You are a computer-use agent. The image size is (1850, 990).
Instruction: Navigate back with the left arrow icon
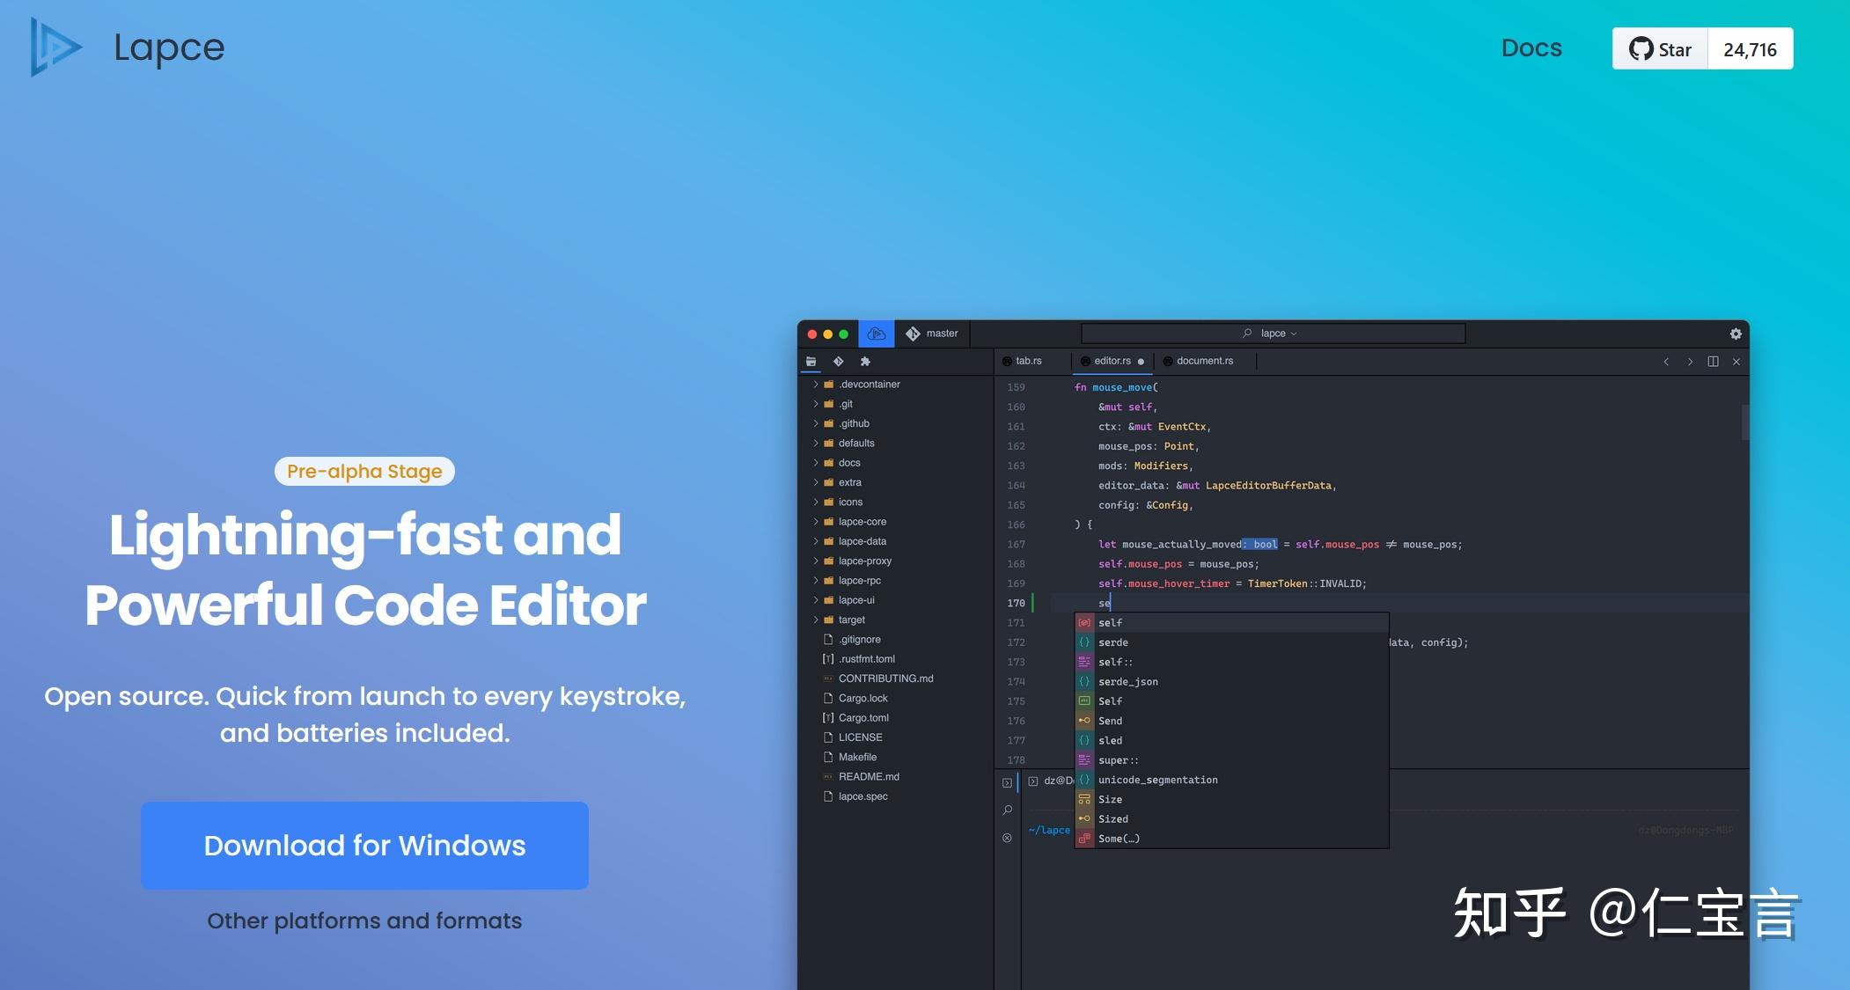[x=1666, y=362]
